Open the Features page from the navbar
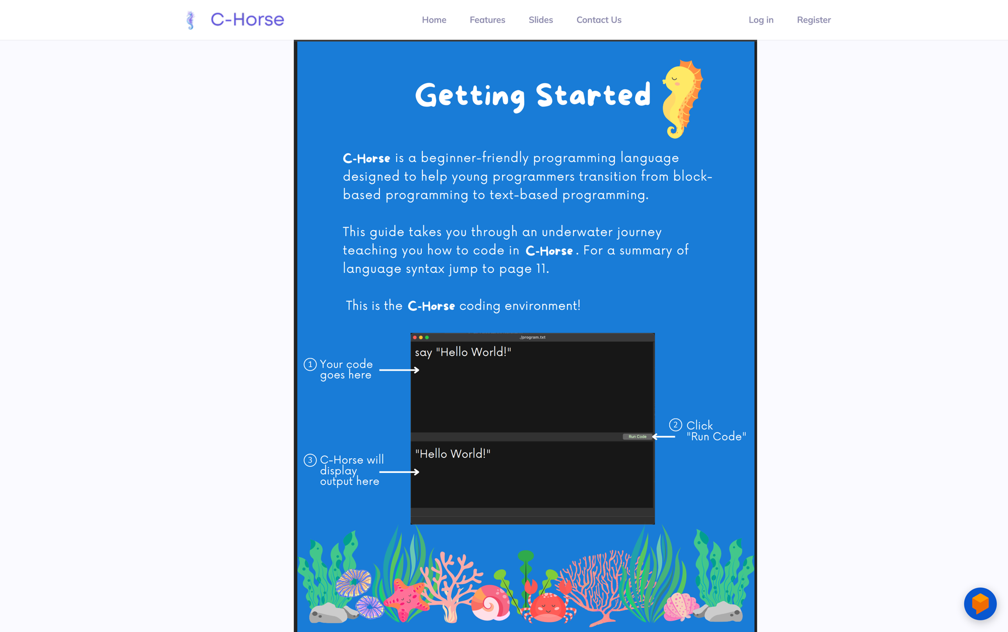 [x=487, y=20]
